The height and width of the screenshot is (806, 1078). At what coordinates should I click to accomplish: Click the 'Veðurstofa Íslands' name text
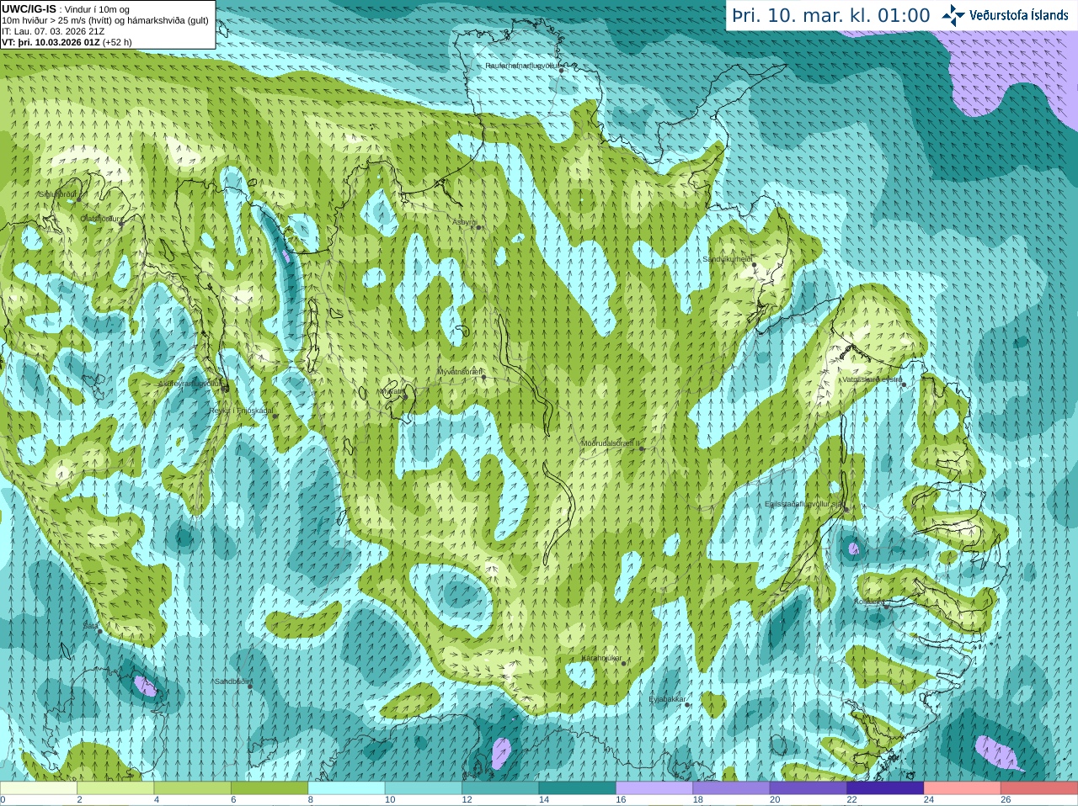click(x=1019, y=15)
